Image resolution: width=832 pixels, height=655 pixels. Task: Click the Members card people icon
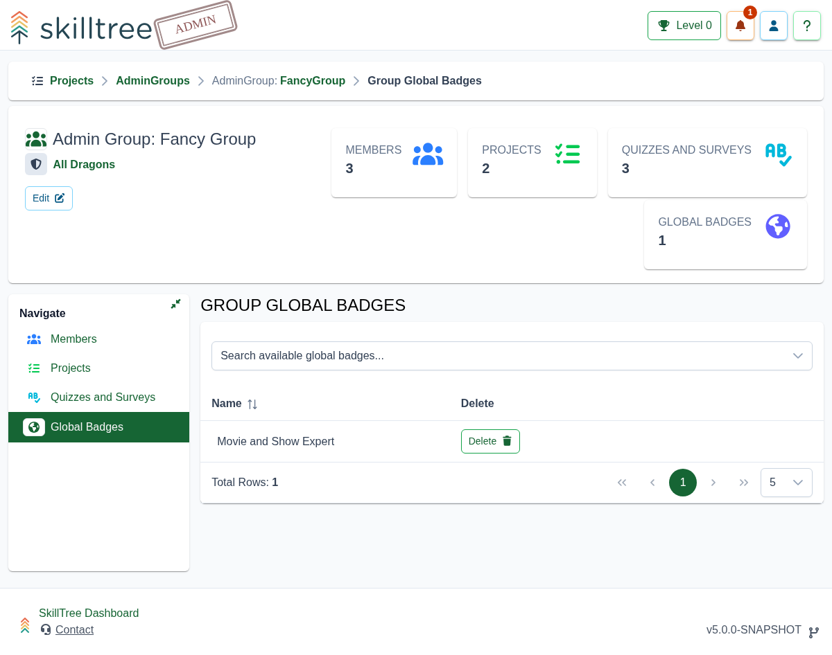tap(428, 154)
